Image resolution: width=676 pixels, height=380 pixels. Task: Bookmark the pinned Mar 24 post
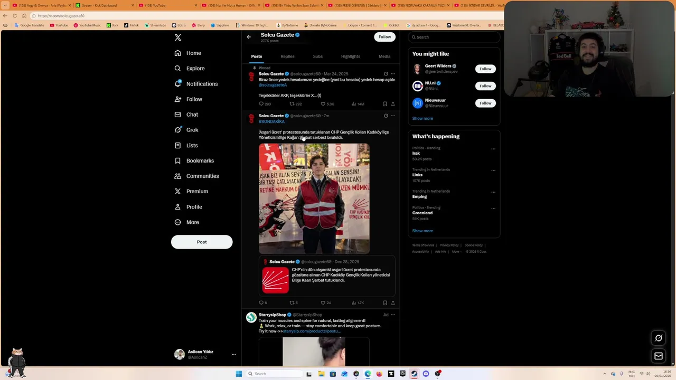[x=385, y=104]
